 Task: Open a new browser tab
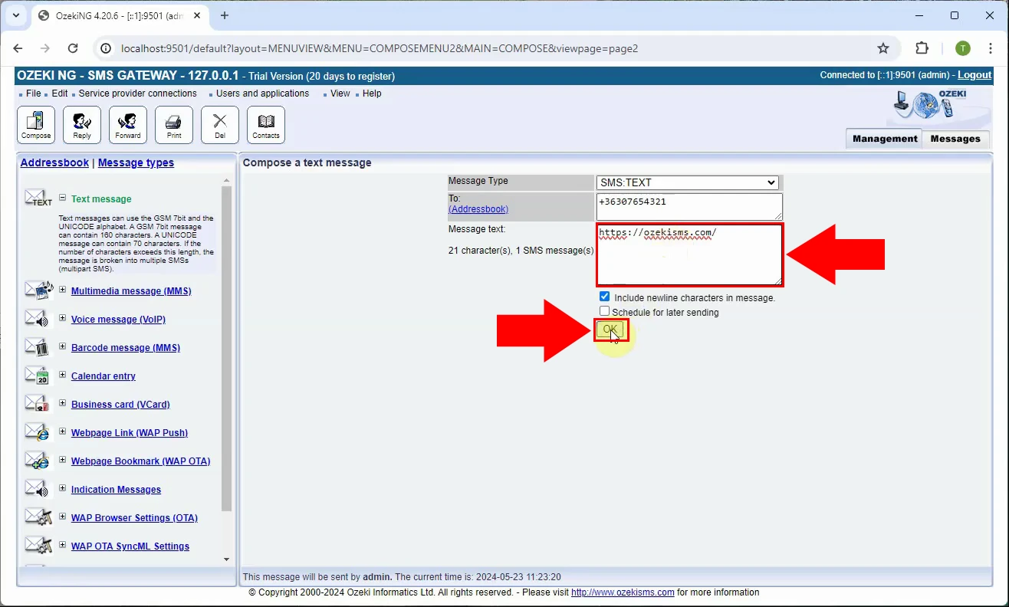[225, 15]
